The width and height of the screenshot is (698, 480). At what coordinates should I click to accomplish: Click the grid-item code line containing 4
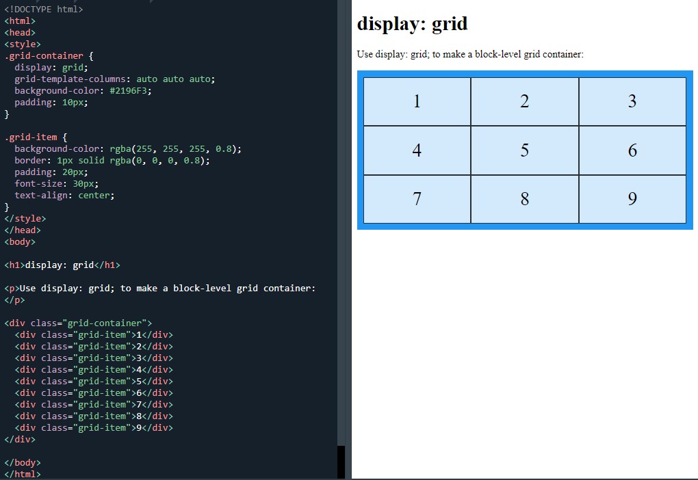pyautogui.click(x=94, y=370)
